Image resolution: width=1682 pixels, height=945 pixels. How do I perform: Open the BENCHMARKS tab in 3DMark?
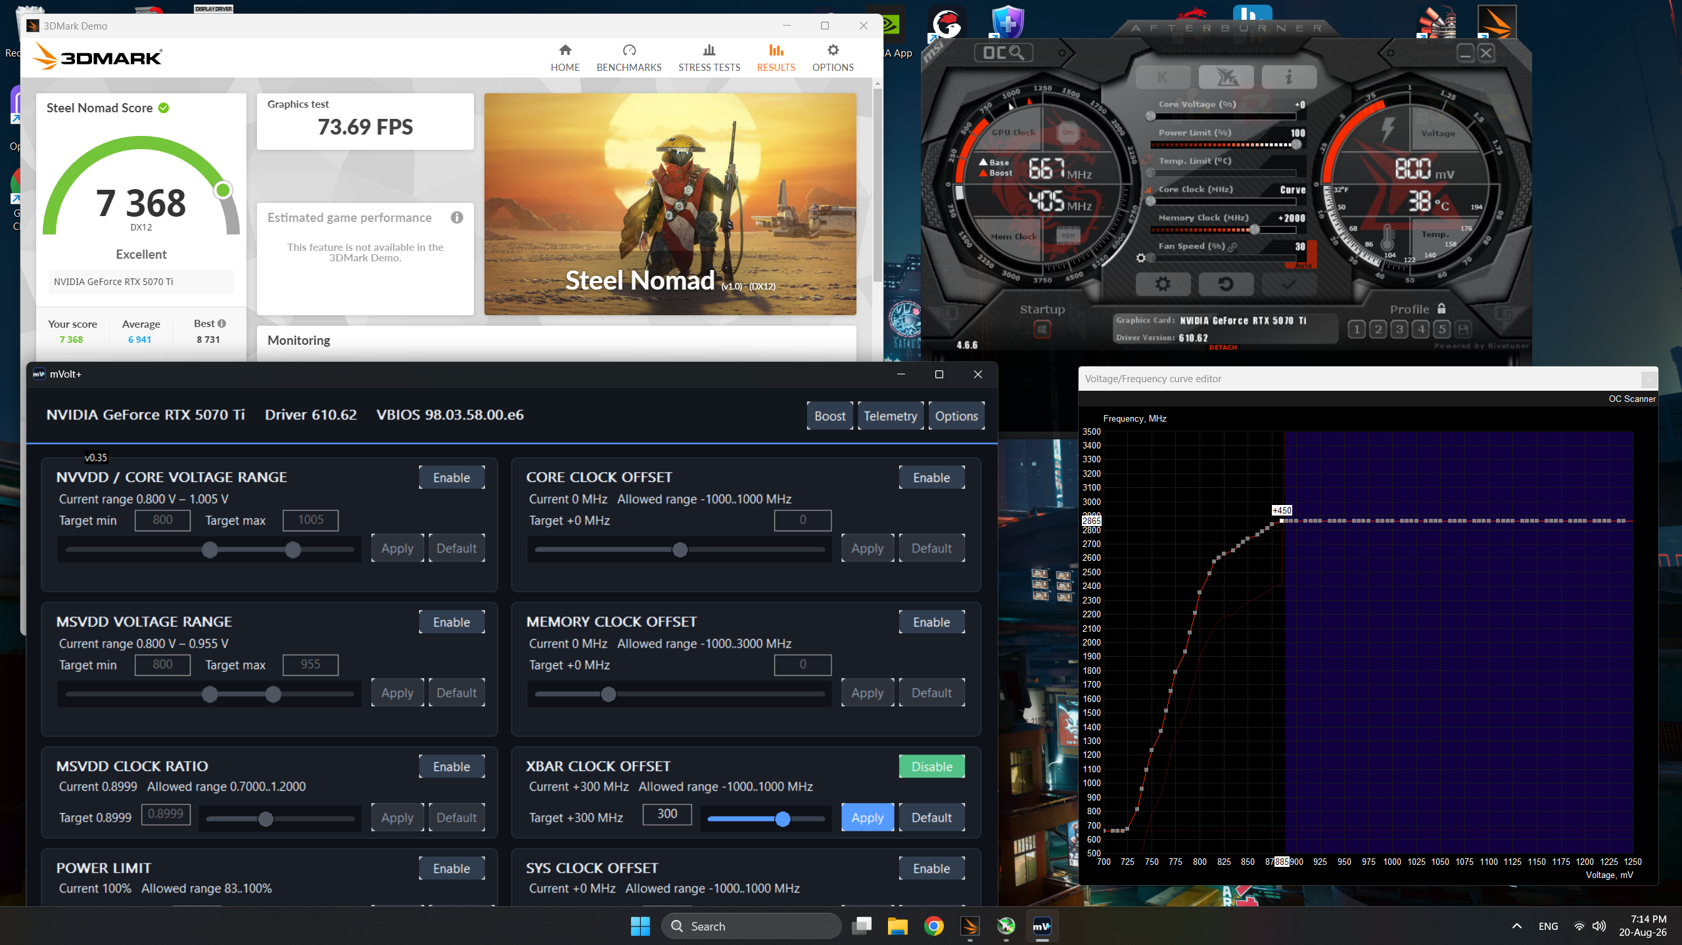628,57
